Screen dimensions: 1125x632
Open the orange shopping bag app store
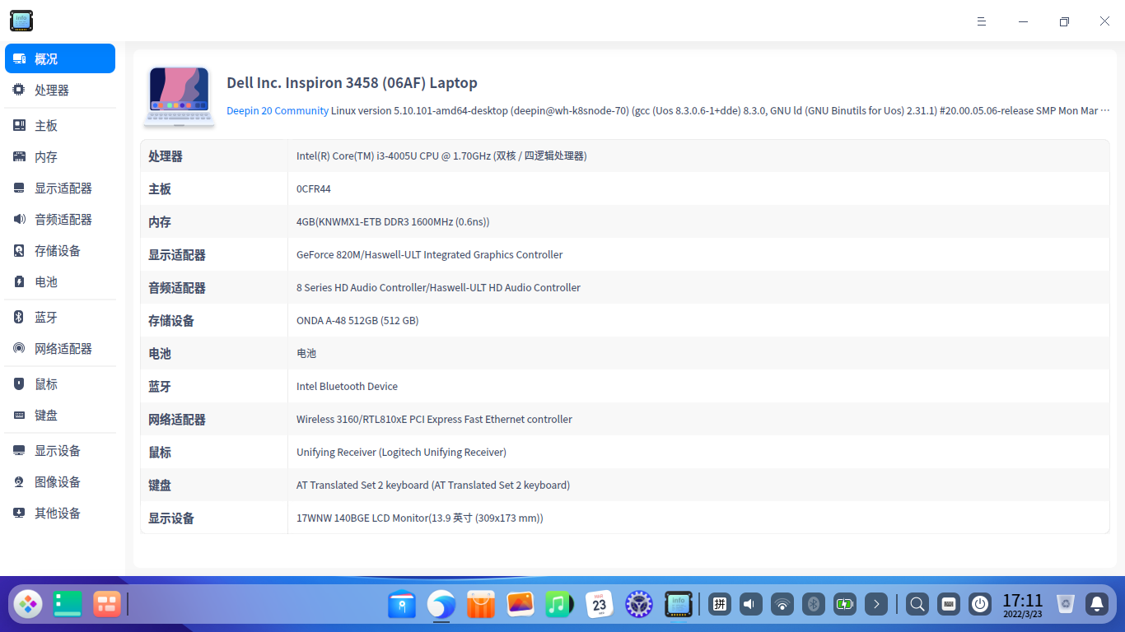(x=481, y=605)
